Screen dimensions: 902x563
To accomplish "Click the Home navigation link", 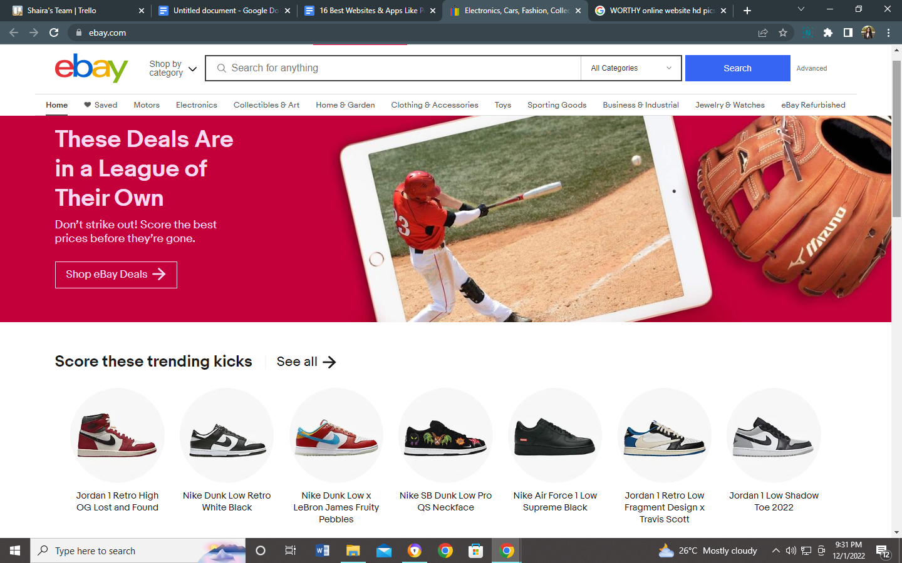I will (56, 105).
